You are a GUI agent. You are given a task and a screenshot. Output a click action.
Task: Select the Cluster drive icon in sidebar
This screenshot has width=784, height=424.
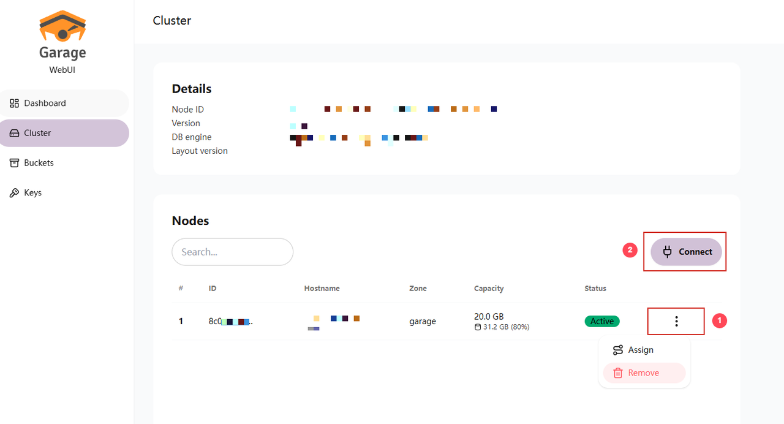click(x=15, y=133)
